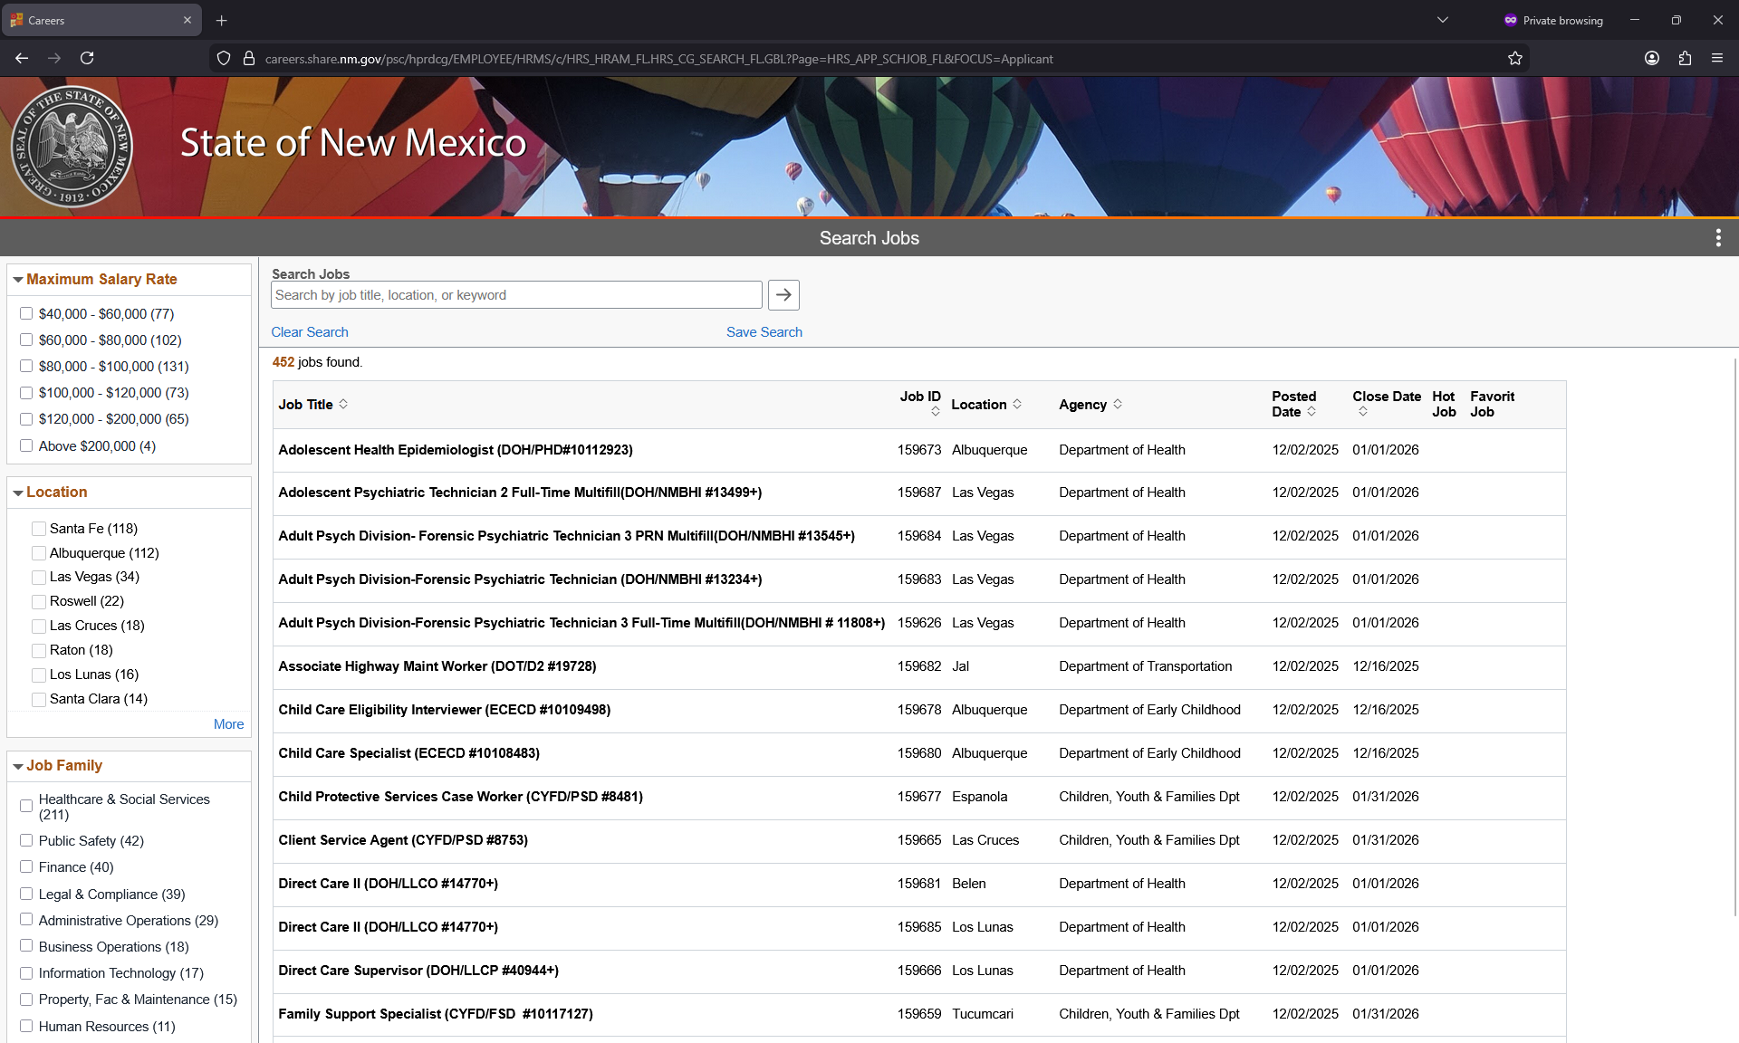Enable the Albuquerque location filter
Image resolution: width=1739 pixels, height=1043 pixels.
[x=38, y=552]
